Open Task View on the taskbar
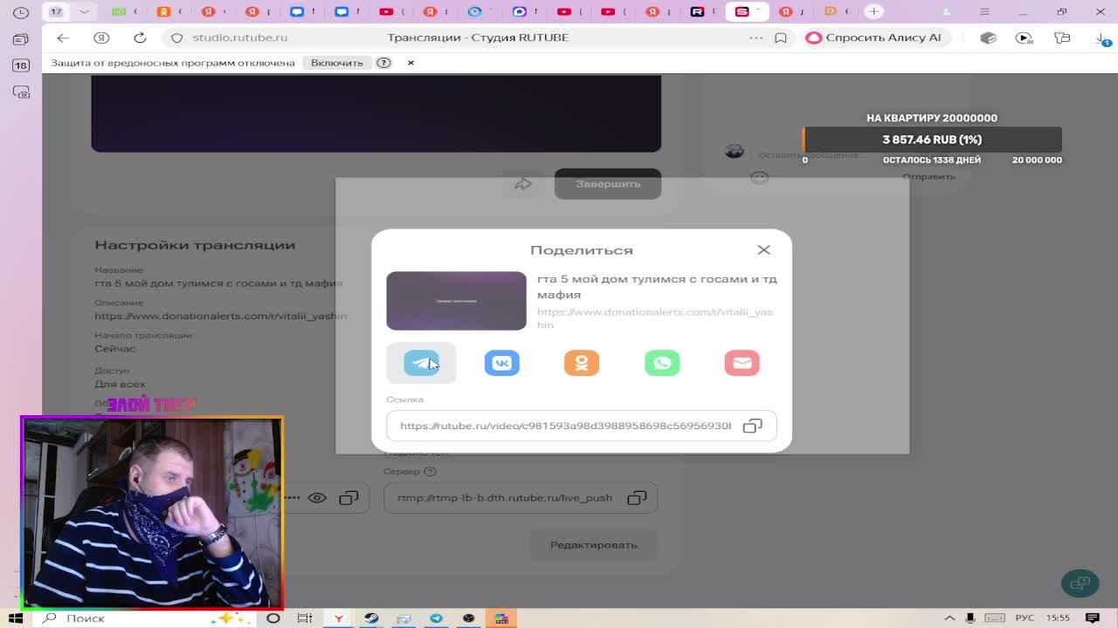This screenshot has width=1118, height=628. 305,618
